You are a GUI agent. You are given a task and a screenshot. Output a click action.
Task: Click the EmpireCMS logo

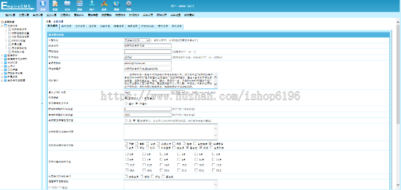pyautogui.click(x=17, y=6)
